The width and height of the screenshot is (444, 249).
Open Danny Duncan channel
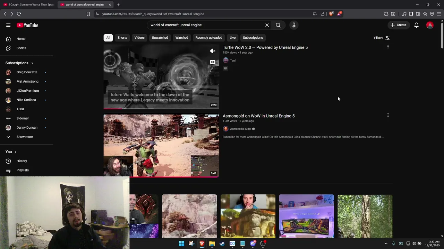[x=26, y=128]
